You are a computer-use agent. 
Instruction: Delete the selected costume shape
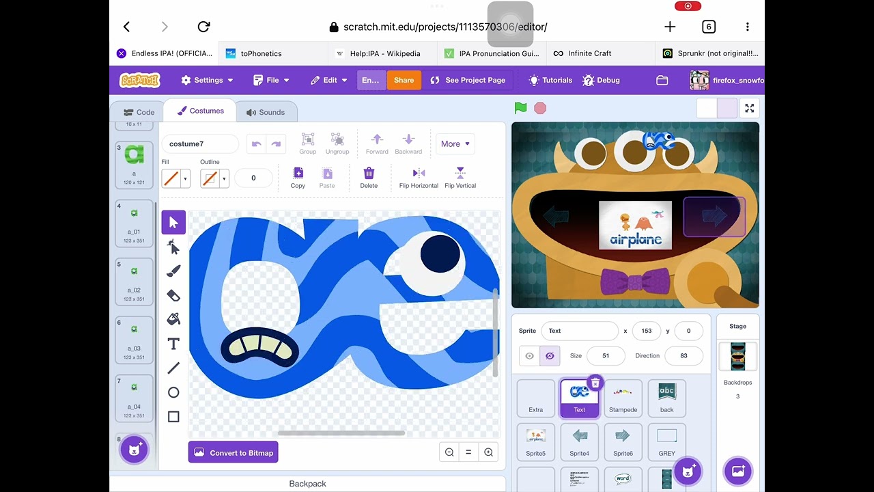pyautogui.click(x=369, y=178)
